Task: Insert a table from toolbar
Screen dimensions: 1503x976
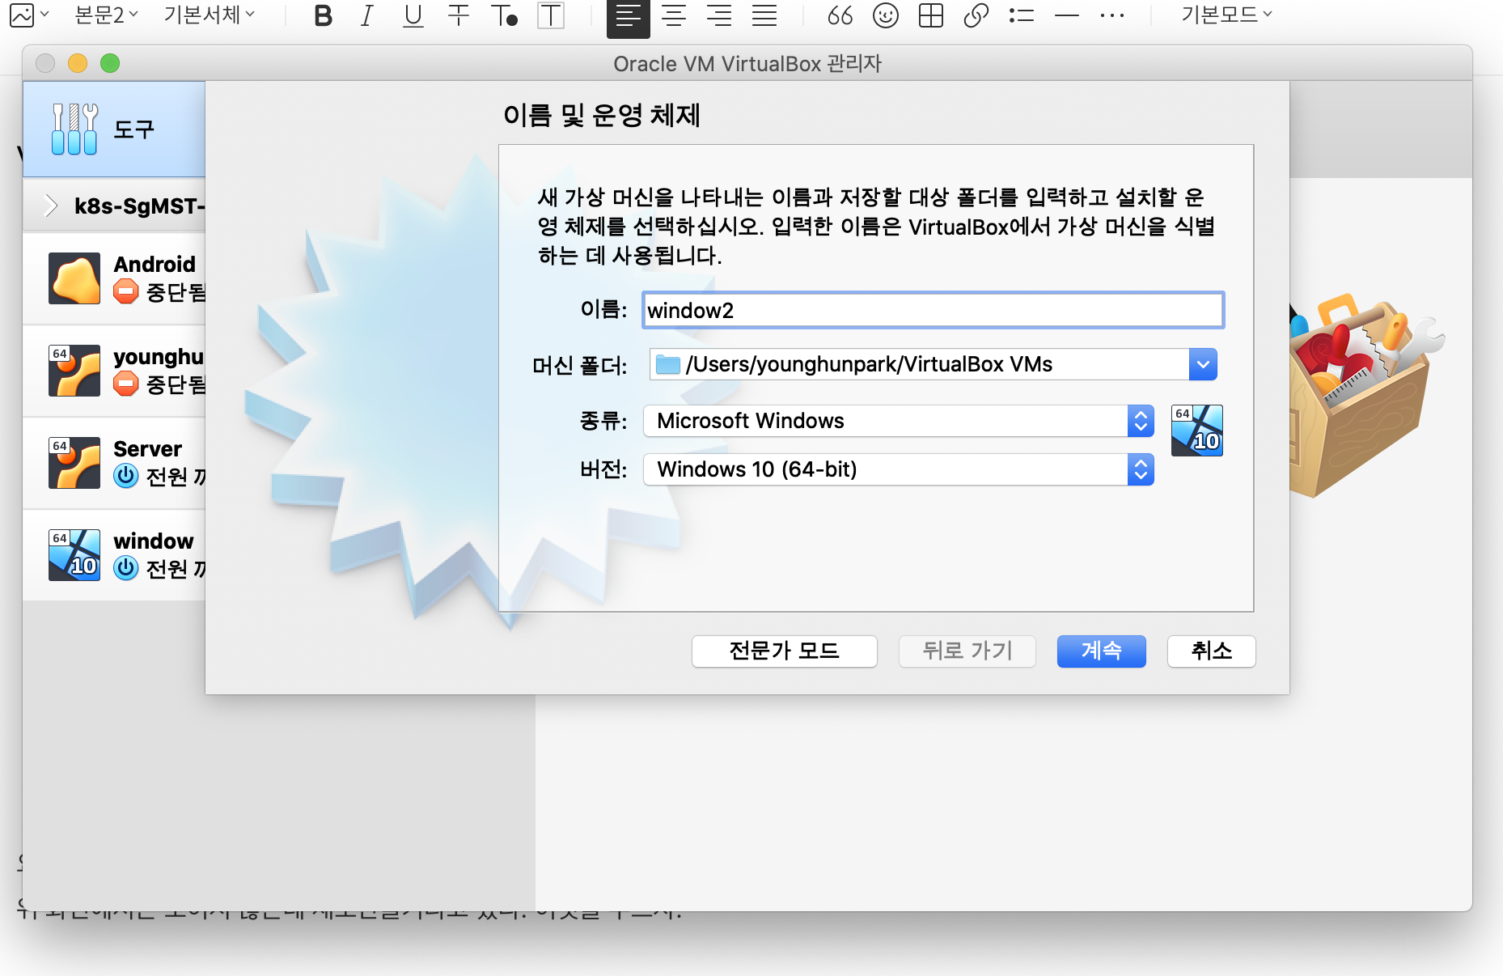Action: pyautogui.click(x=931, y=15)
